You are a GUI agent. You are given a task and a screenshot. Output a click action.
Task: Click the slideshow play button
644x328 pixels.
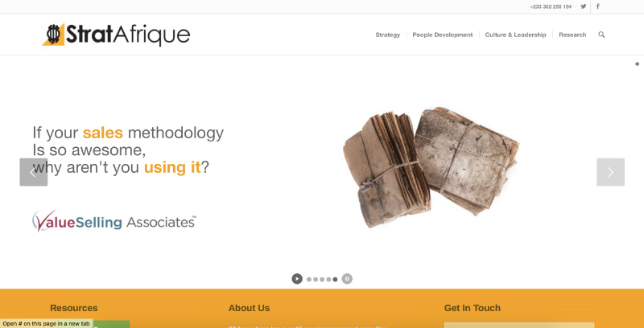coord(297,279)
